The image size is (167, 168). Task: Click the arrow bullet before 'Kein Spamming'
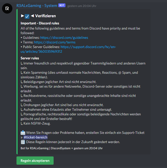[22, 73]
